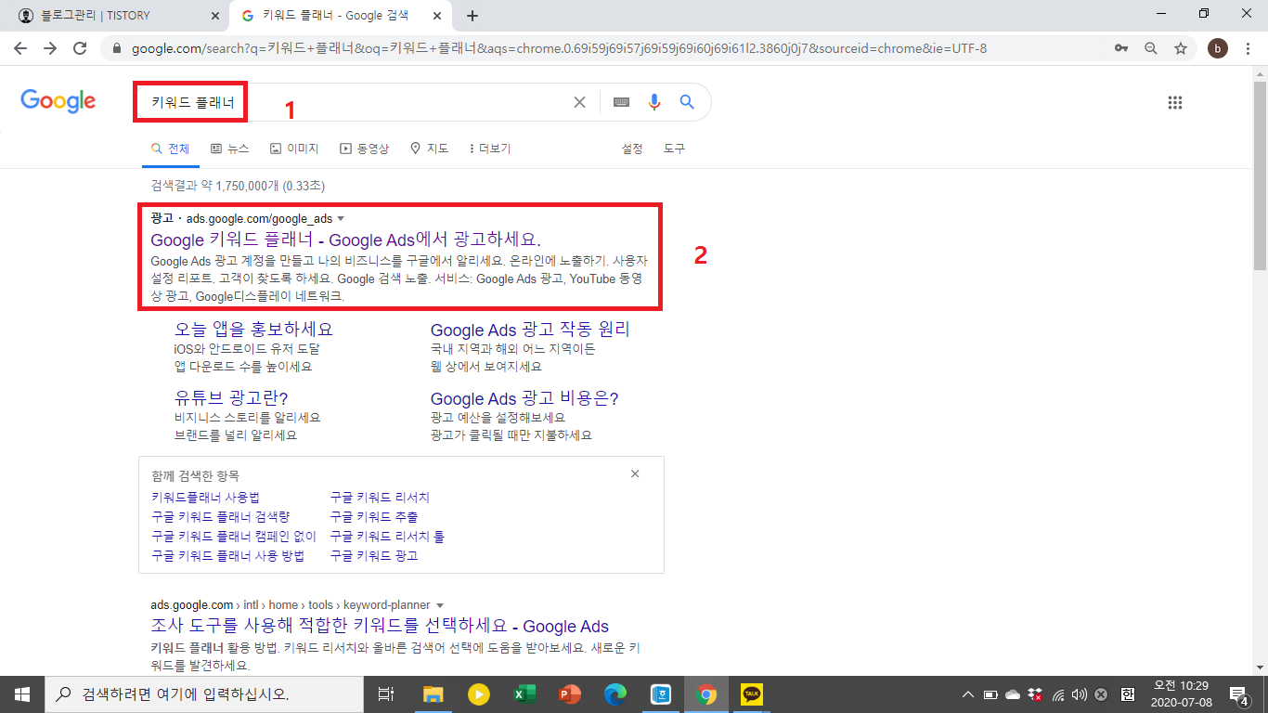Click the Google logo
1268x713 pixels.
(58, 101)
